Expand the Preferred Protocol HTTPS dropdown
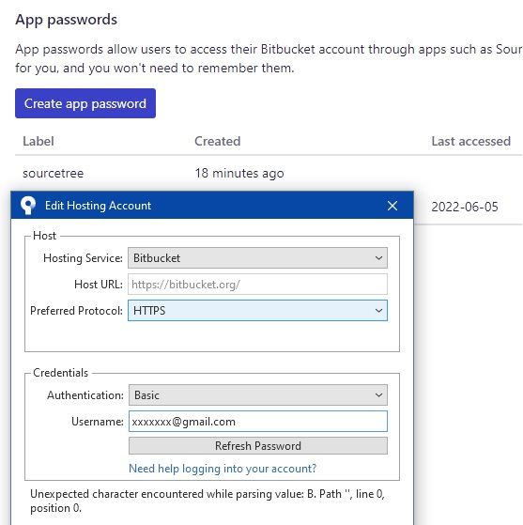Screen dimensions: 523x525 pos(257,310)
